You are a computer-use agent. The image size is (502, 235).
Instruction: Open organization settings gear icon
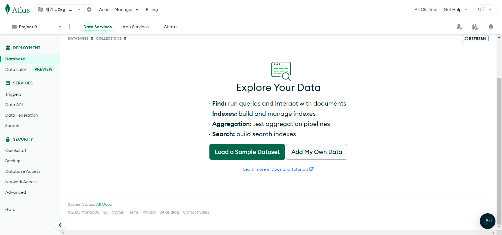click(x=89, y=9)
